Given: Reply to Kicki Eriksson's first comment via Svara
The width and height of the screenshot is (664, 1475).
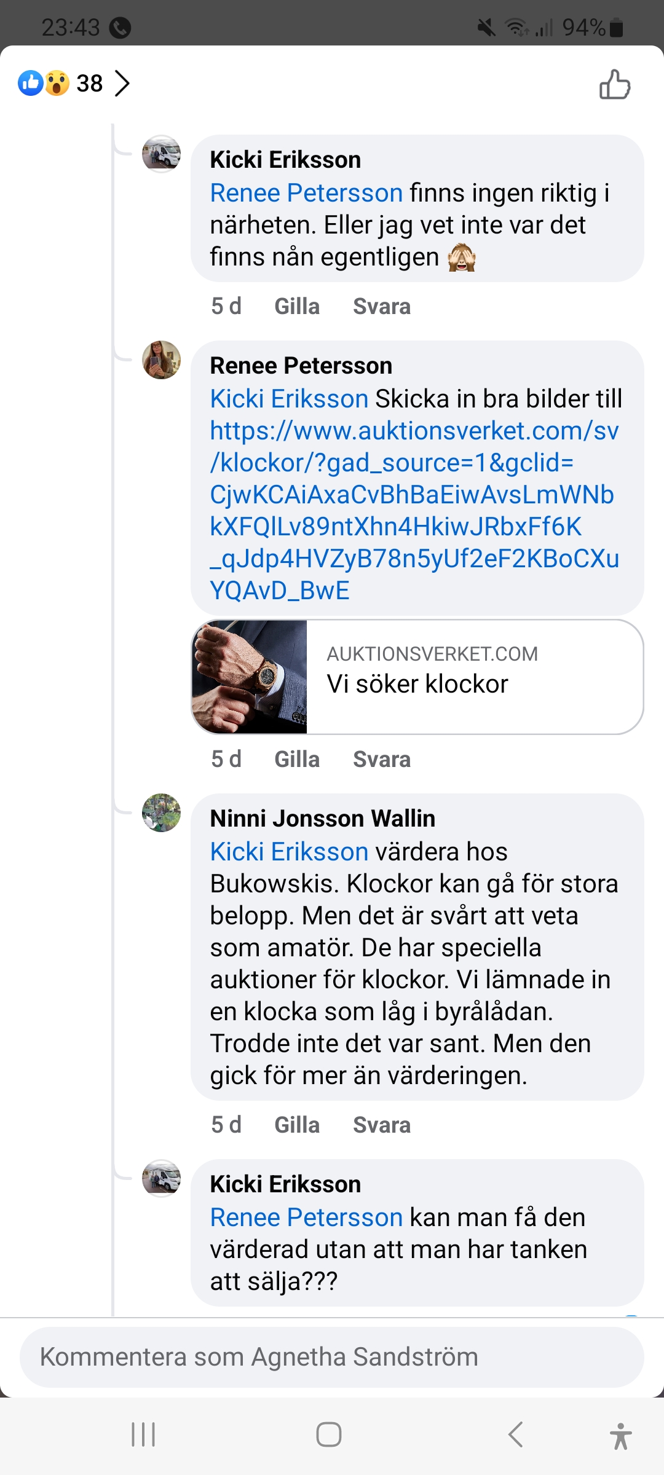Looking at the screenshot, I should (x=381, y=306).
